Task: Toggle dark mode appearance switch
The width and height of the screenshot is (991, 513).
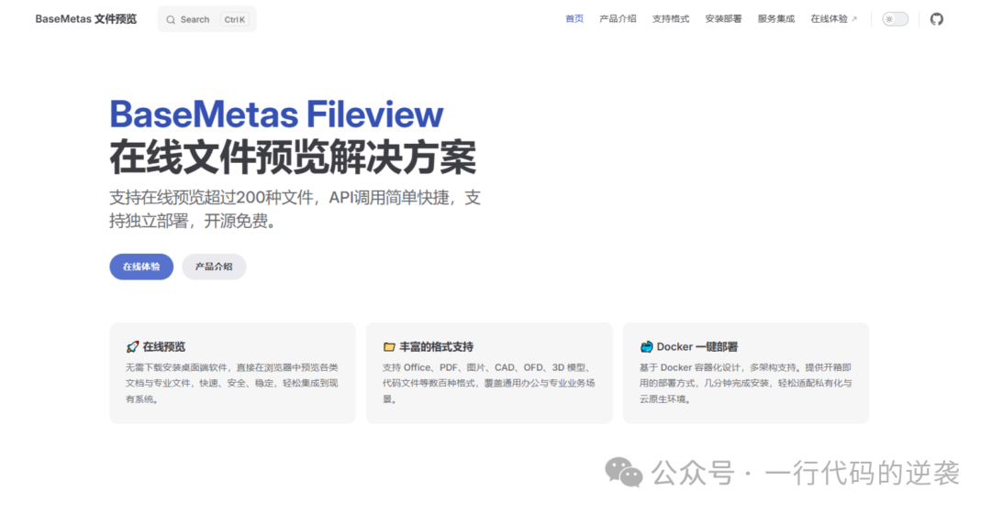Action: (x=895, y=19)
